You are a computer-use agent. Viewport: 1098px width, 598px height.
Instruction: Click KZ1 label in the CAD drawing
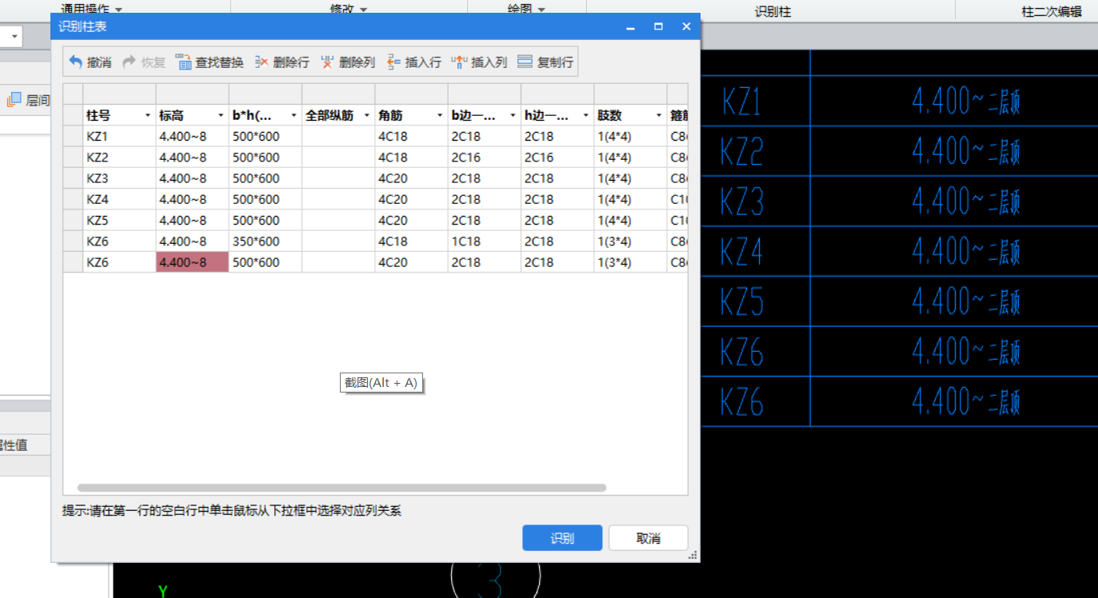741,102
